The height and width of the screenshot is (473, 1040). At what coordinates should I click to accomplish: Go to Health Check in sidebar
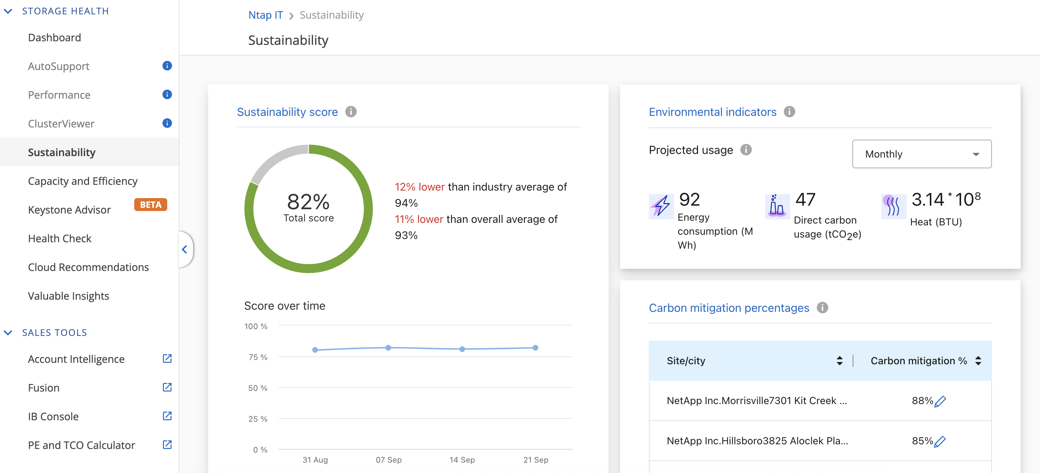60,239
